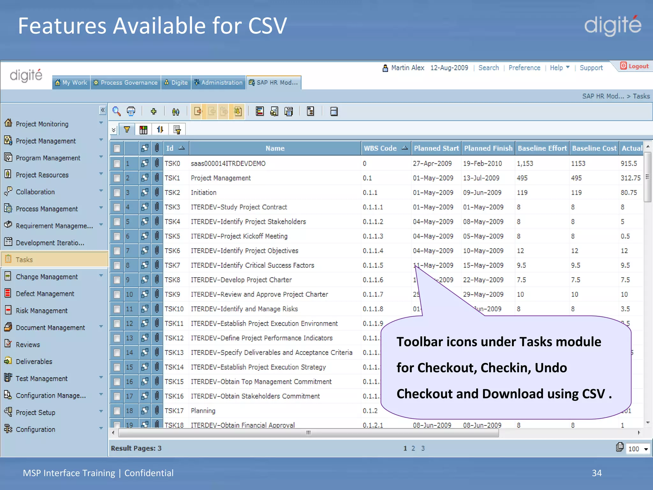Click the vertical scrollbar thumb beside the table
This screenshot has width=653, height=490.
coord(647,177)
